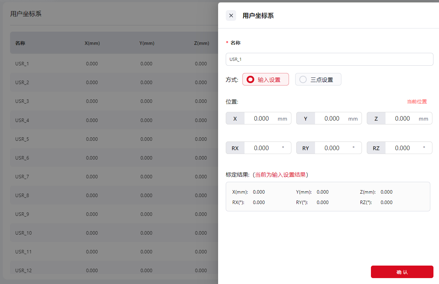439x284 pixels.
Task: Click the X position input field
Action: point(261,119)
